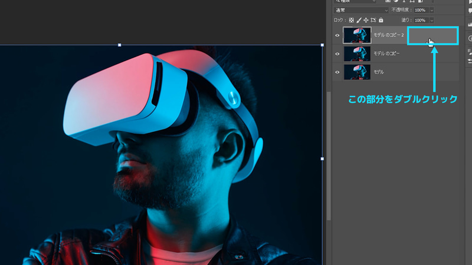472x265 pixels.
Task: Toggle prevent artboard auto-nesting lock icon
Action: 373,20
